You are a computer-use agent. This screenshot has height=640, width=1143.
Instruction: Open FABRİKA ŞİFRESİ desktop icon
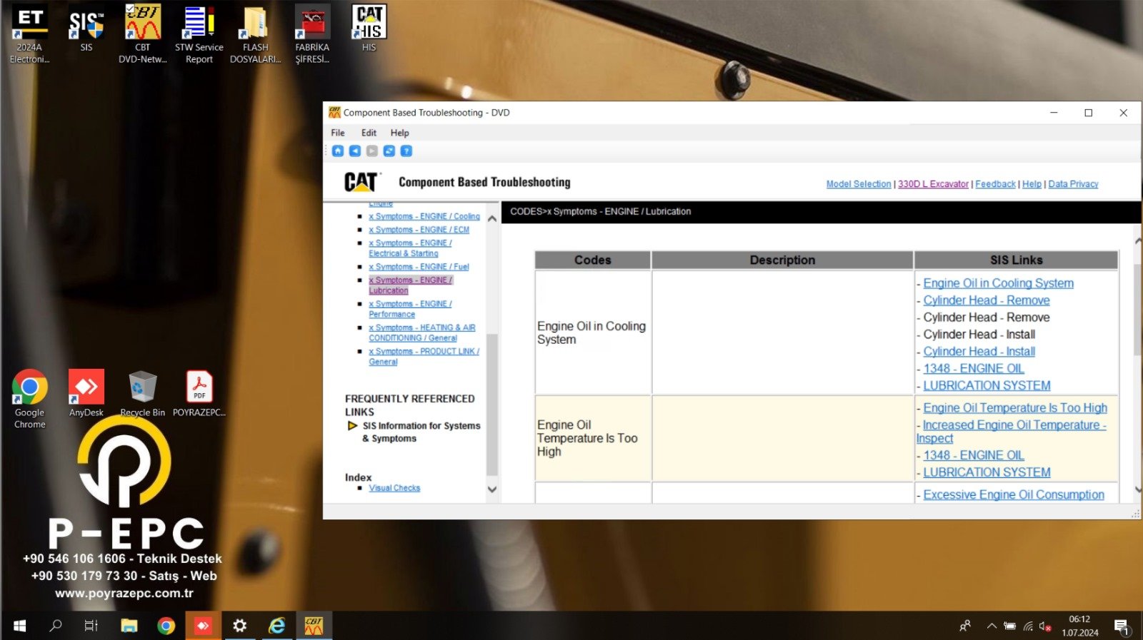pos(312,34)
